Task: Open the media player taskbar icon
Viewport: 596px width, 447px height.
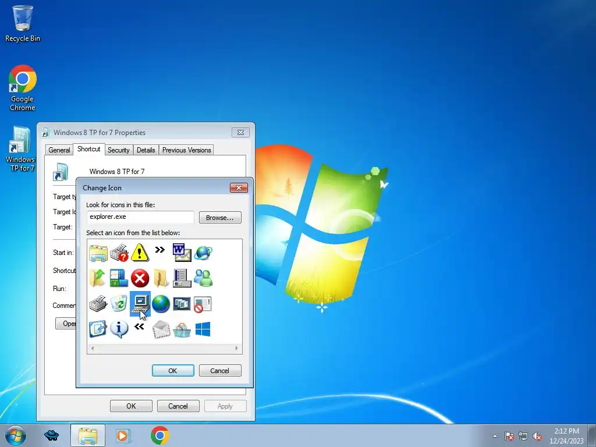Action: pyautogui.click(x=123, y=435)
